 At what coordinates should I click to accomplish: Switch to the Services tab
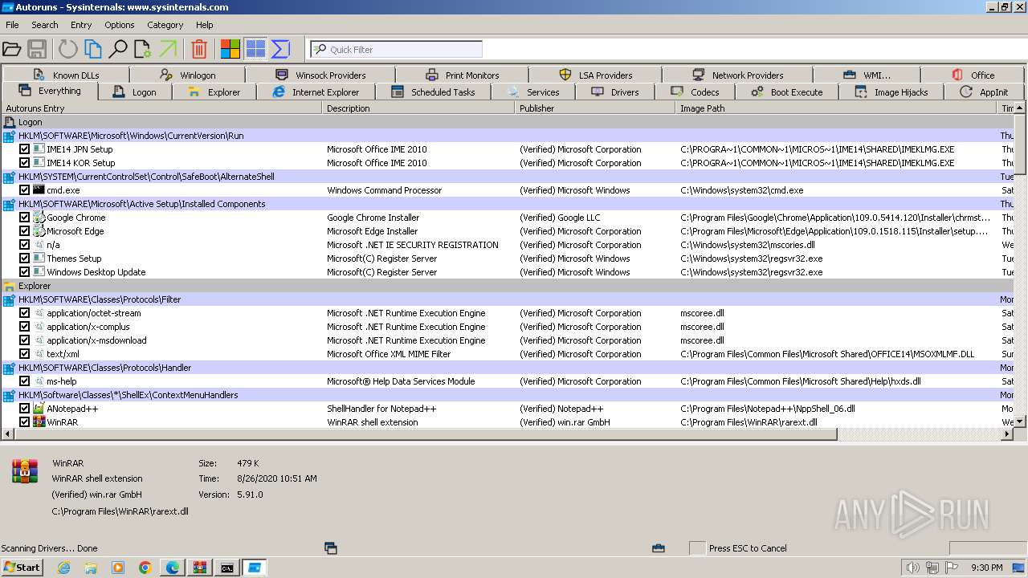tap(533, 92)
